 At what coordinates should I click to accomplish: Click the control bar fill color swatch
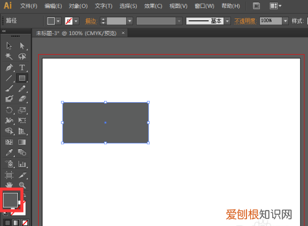(x=51, y=21)
